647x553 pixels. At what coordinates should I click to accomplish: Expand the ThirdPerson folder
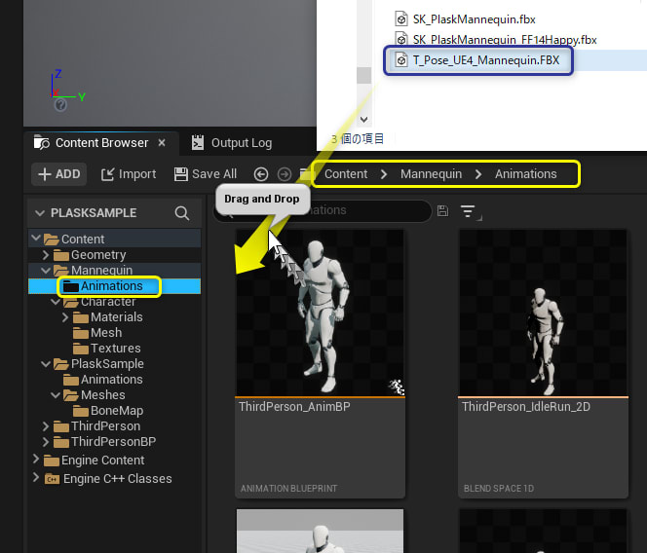pyautogui.click(x=46, y=426)
